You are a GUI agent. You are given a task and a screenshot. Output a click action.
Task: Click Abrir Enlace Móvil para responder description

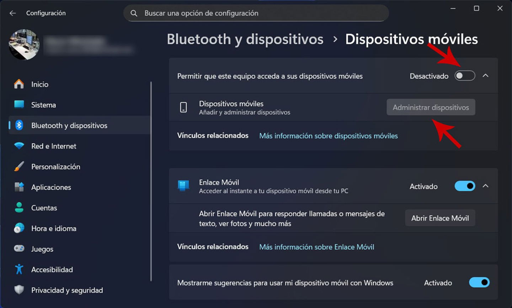pyautogui.click(x=292, y=218)
